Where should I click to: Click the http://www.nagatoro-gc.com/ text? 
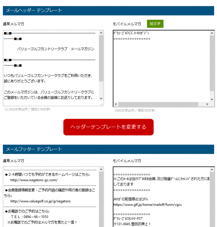click(34, 180)
